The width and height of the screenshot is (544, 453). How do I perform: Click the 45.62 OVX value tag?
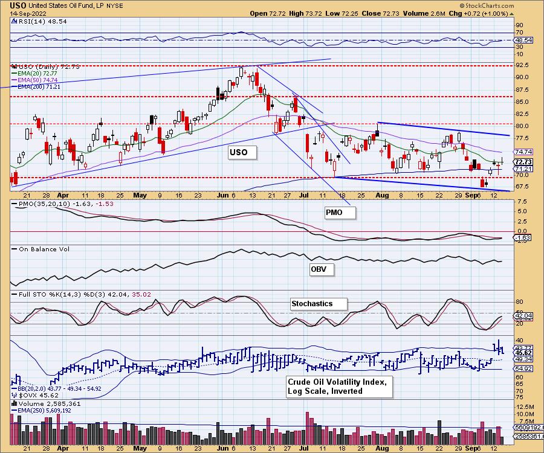[x=523, y=353]
